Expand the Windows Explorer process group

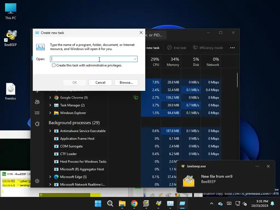point(50,113)
